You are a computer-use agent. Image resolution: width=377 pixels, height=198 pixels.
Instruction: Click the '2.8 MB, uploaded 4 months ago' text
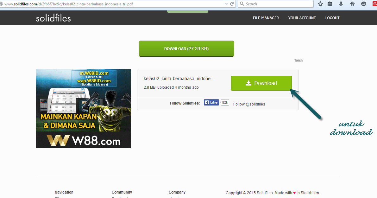pyautogui.click(x=171, y=87)
